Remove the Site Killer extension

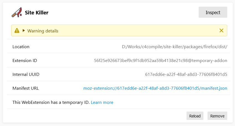coord(217,116)
